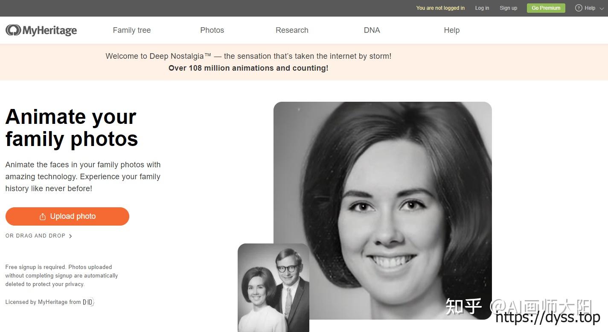The image size is (608, 332).
Task: Click the 'You are not logged in' text
Action: click(440, 8)
